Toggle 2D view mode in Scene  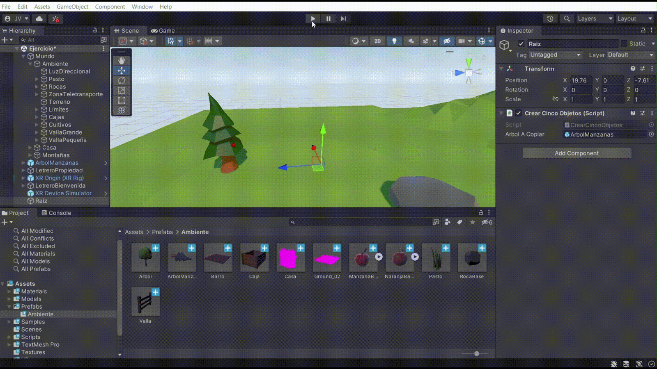pos(377,41)
